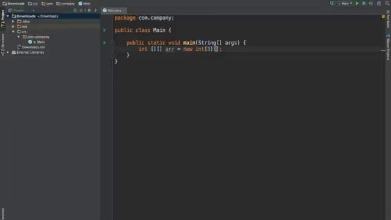Run with coverage icon next to Debug
Screen dimensions: 391x220
tap(371, 4)
